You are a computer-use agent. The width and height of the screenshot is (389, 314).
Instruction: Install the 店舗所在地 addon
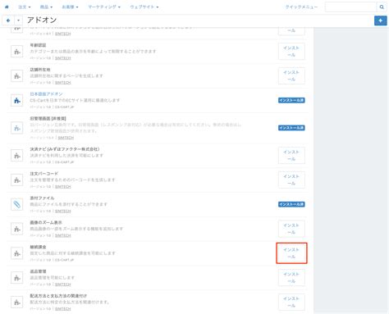pos(291,75)
